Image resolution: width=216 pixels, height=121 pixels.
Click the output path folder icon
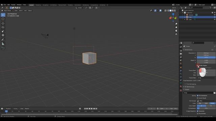pyautogui.click(x=215, y=93)
